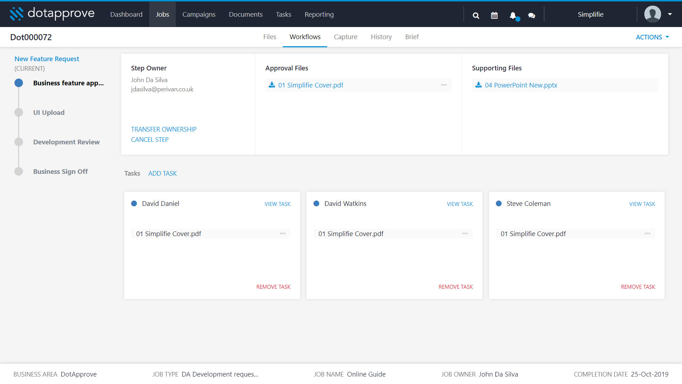Click the grey marker for UI Upload step
Viewport: 682px width, 384px height.
(x=18, y=113)
